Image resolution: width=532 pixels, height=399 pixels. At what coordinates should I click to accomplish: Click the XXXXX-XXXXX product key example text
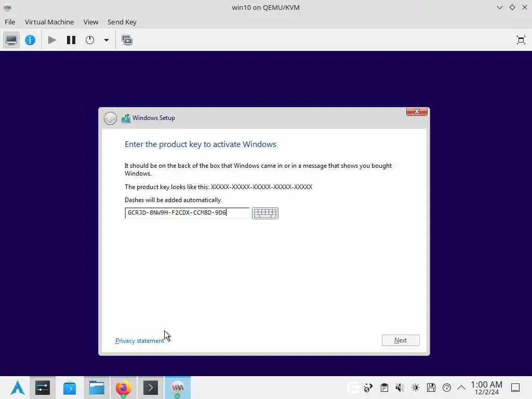[x=261, y=187]
